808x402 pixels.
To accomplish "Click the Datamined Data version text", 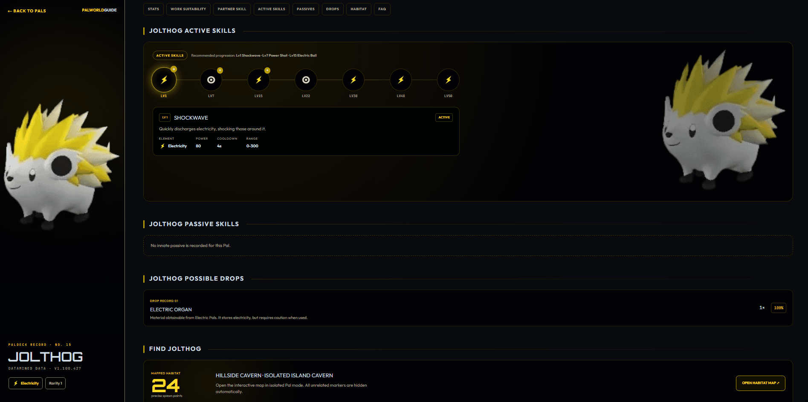I will [45, 369].
